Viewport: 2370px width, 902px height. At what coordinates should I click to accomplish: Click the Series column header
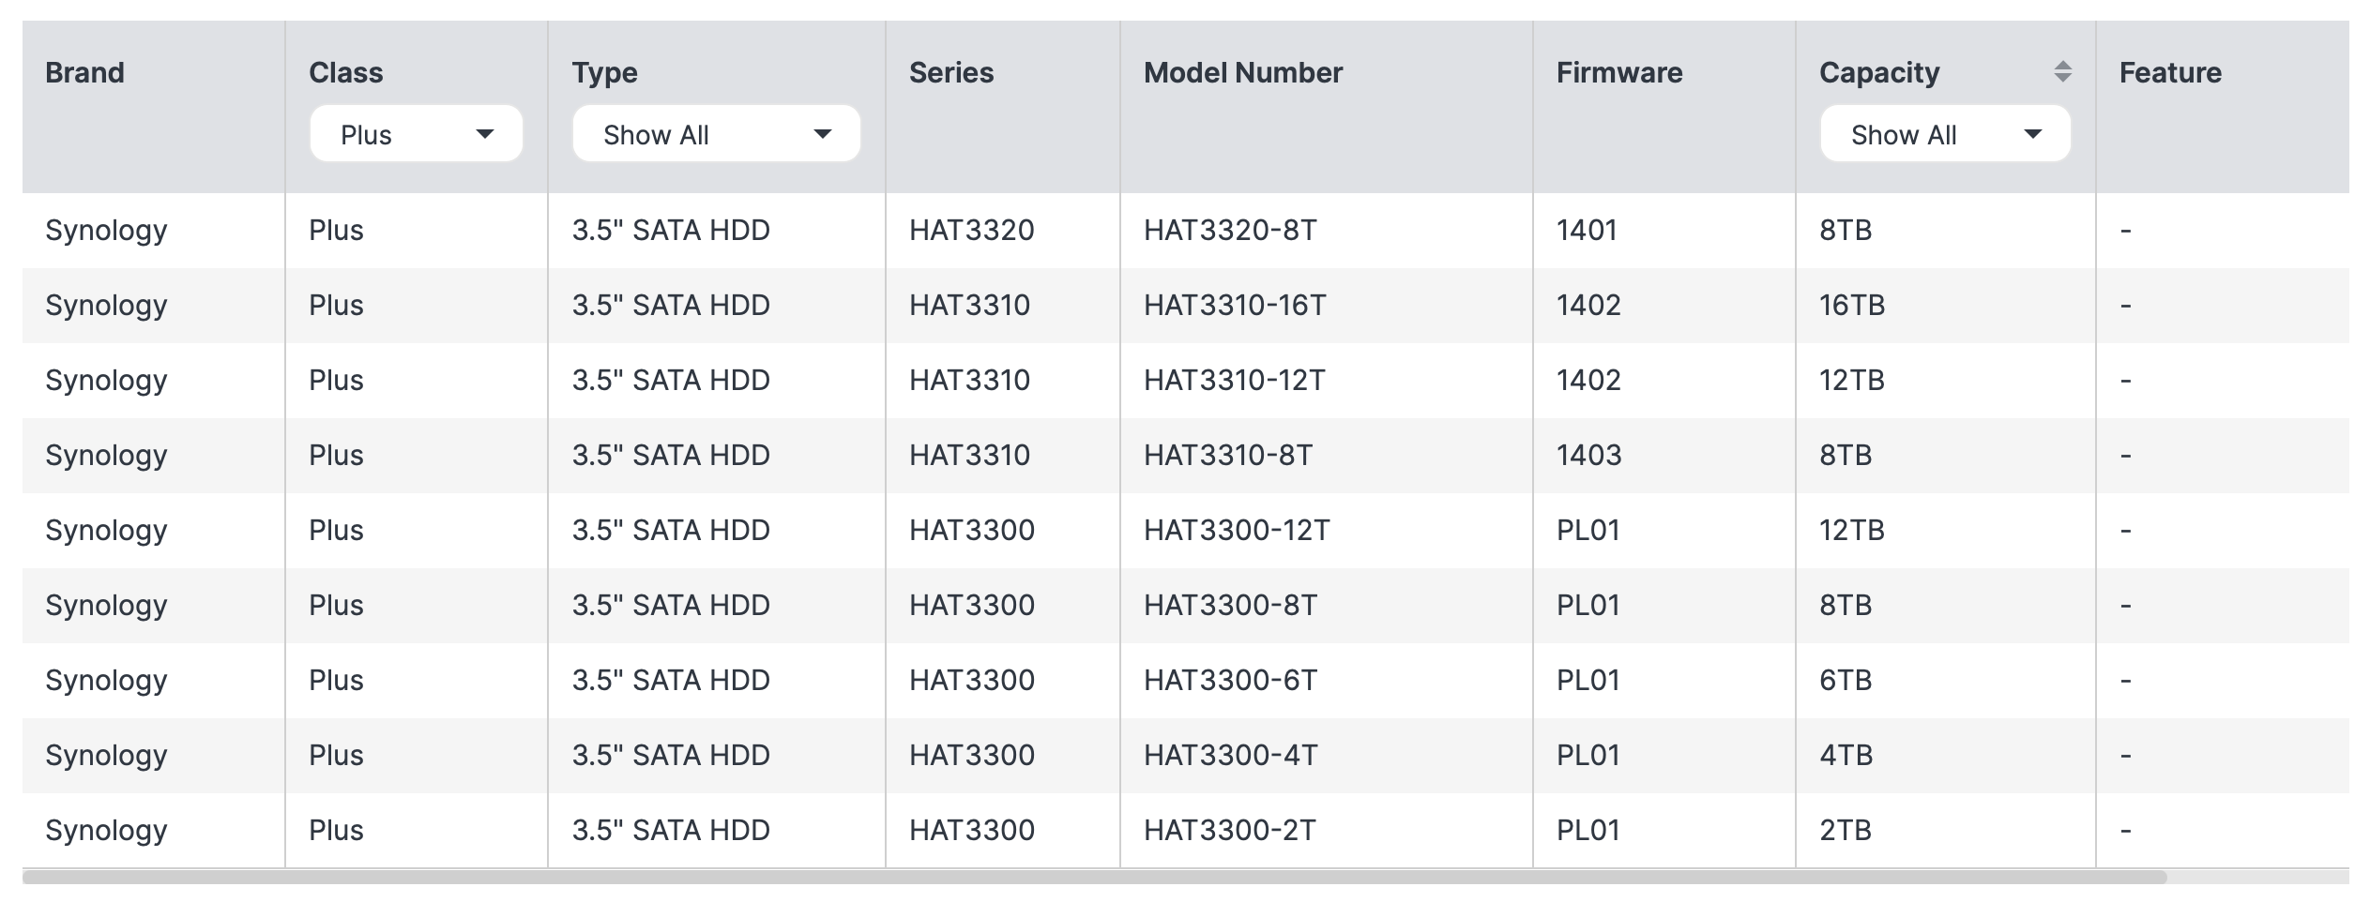(x=951, y=72)
